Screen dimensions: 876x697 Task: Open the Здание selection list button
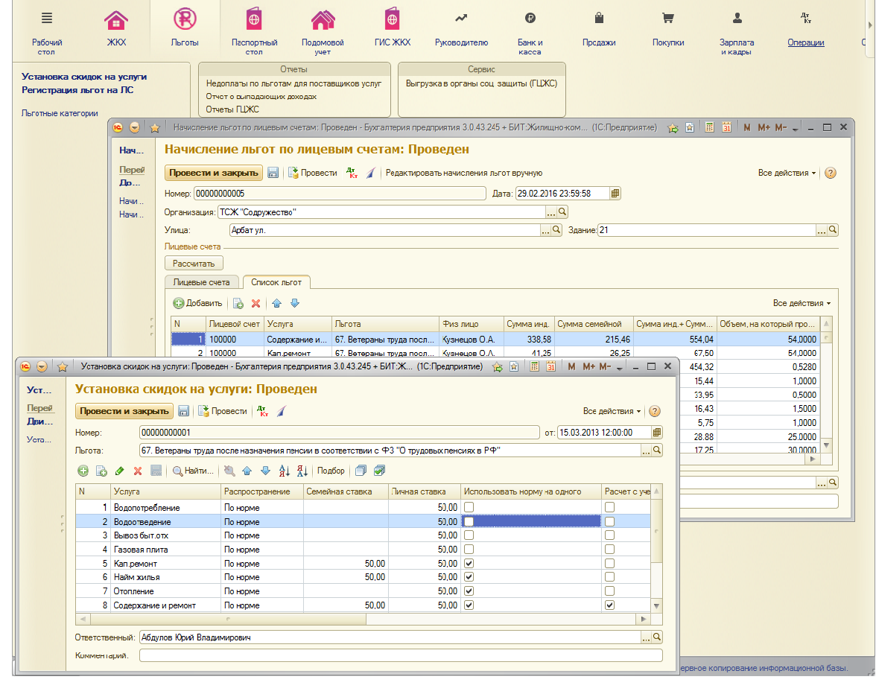coord(822,230)
